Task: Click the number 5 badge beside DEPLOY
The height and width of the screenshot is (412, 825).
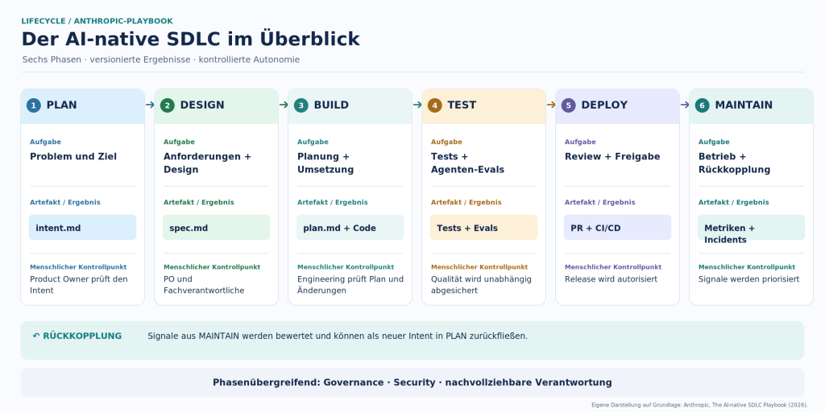Action: [x=568, y=105]
